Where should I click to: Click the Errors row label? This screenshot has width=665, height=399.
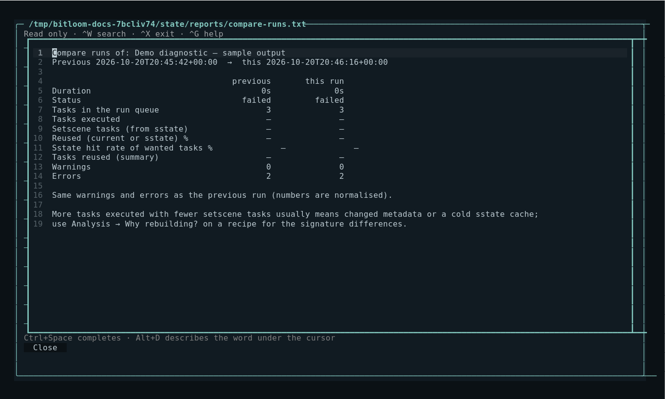point(67,176)
